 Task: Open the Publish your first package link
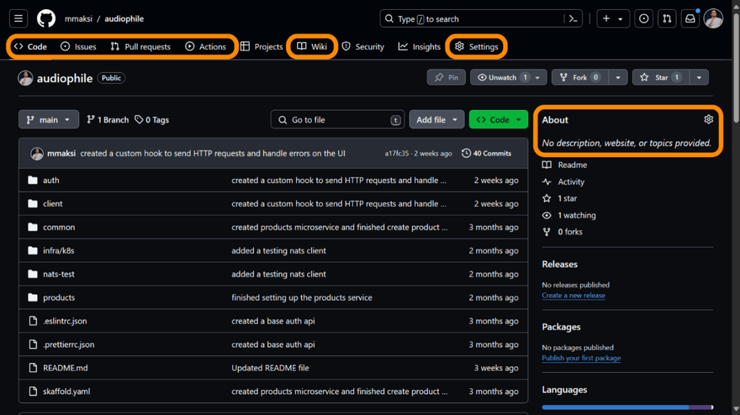pos(581,357)
